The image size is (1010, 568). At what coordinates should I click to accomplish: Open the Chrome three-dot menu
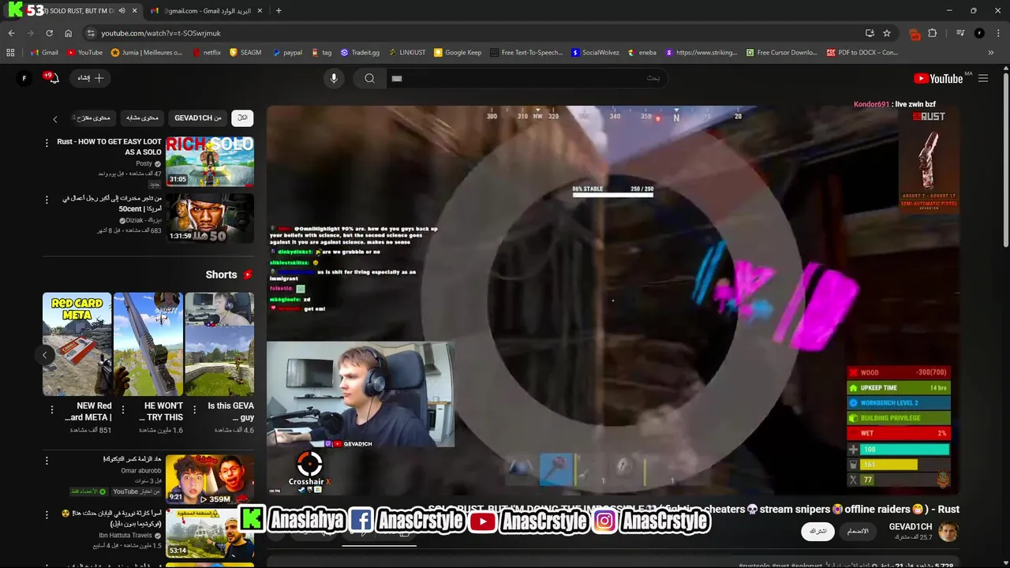point(997,33)
